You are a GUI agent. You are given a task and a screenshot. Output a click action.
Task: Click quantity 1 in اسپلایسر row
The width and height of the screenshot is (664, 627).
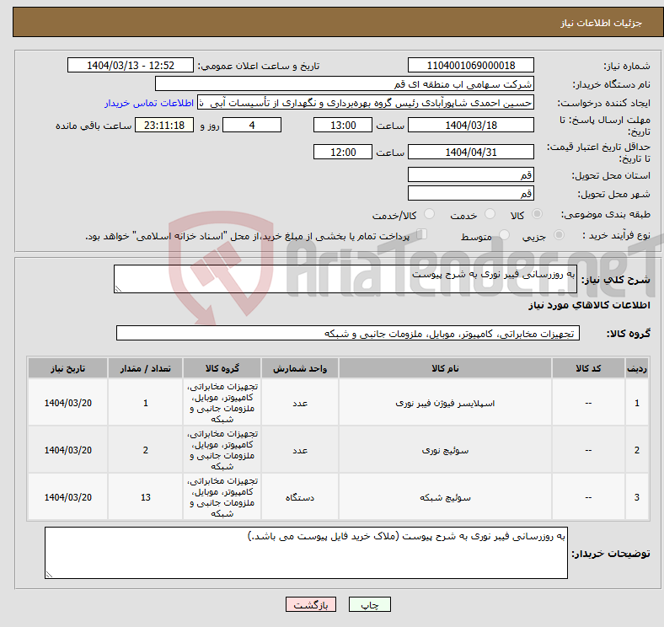(146, 404)
